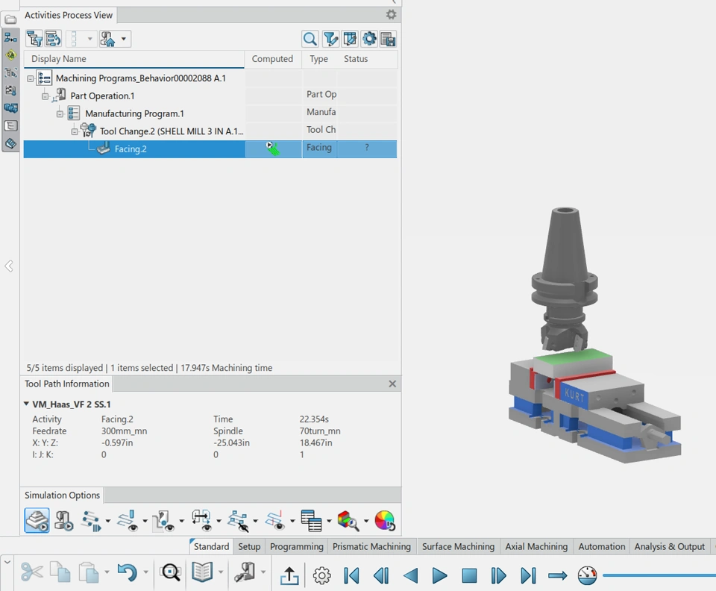716x591 pixels.
Task: Click the Fit All In magnifier icon
Action: pos(171,572)
